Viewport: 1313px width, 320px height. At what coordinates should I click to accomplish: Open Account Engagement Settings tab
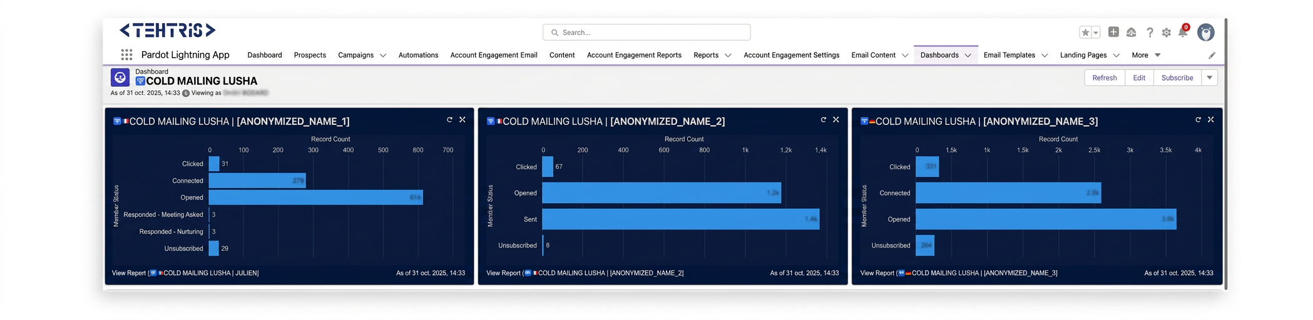(791, 55)
